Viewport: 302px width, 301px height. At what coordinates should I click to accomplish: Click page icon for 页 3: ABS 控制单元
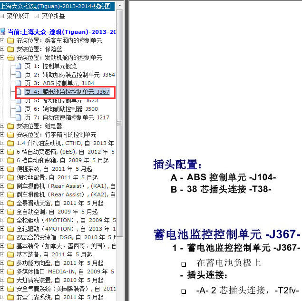pos(18,83)
